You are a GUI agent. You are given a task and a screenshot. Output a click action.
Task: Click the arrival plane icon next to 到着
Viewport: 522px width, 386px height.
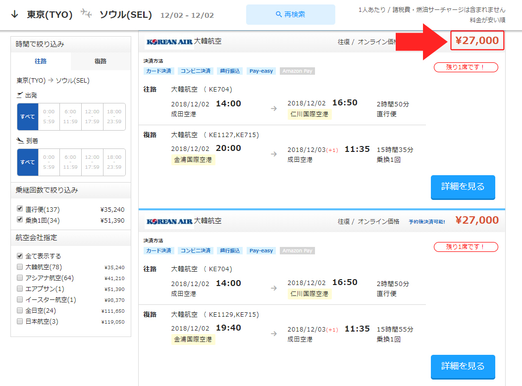[20, 141]
